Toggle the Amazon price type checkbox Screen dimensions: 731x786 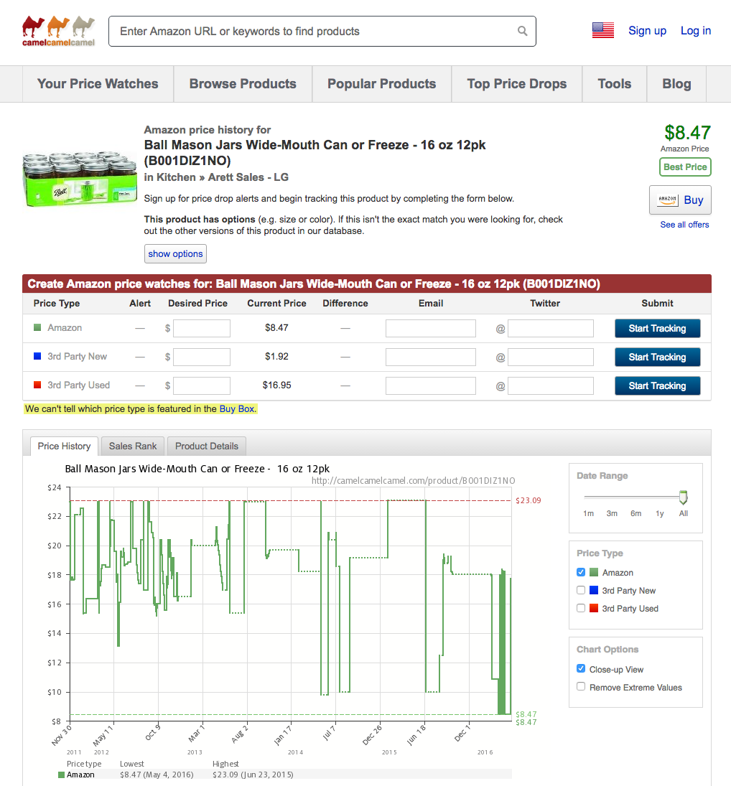pyautogui.click(x=581, y=572)
